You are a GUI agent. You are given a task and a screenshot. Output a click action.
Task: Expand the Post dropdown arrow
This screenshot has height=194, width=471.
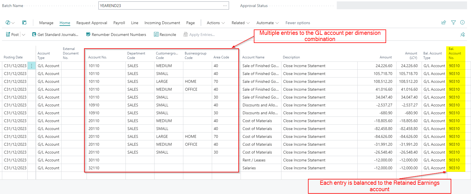(24, 35)
